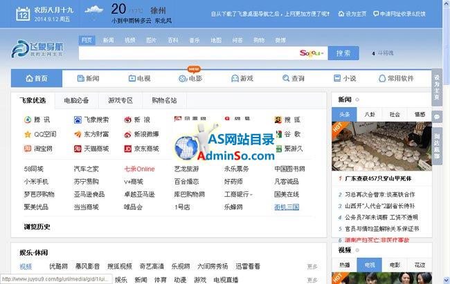Select the 网页 search category
The image size is (450, 284).
point(87,40)
